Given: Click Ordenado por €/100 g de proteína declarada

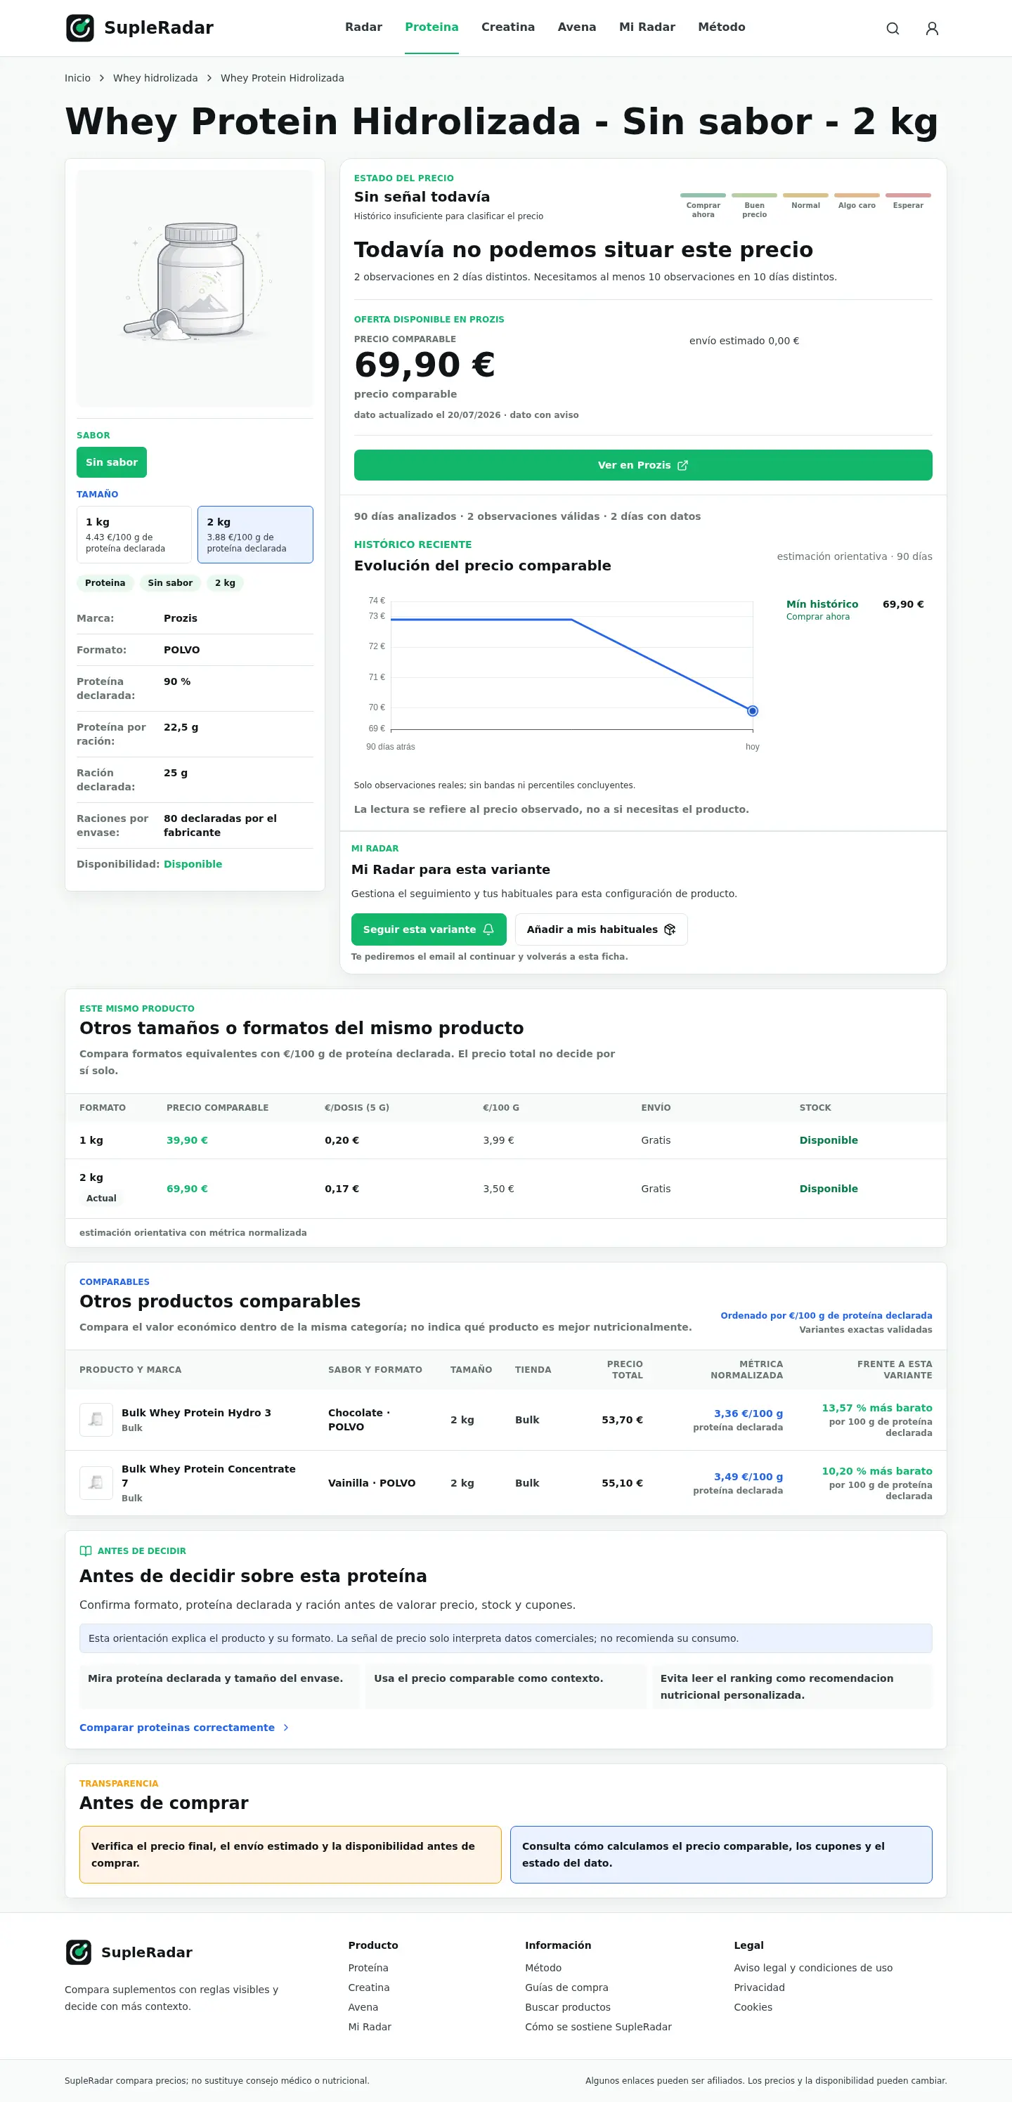Looking at the screenshot, I should (826, 1315).
